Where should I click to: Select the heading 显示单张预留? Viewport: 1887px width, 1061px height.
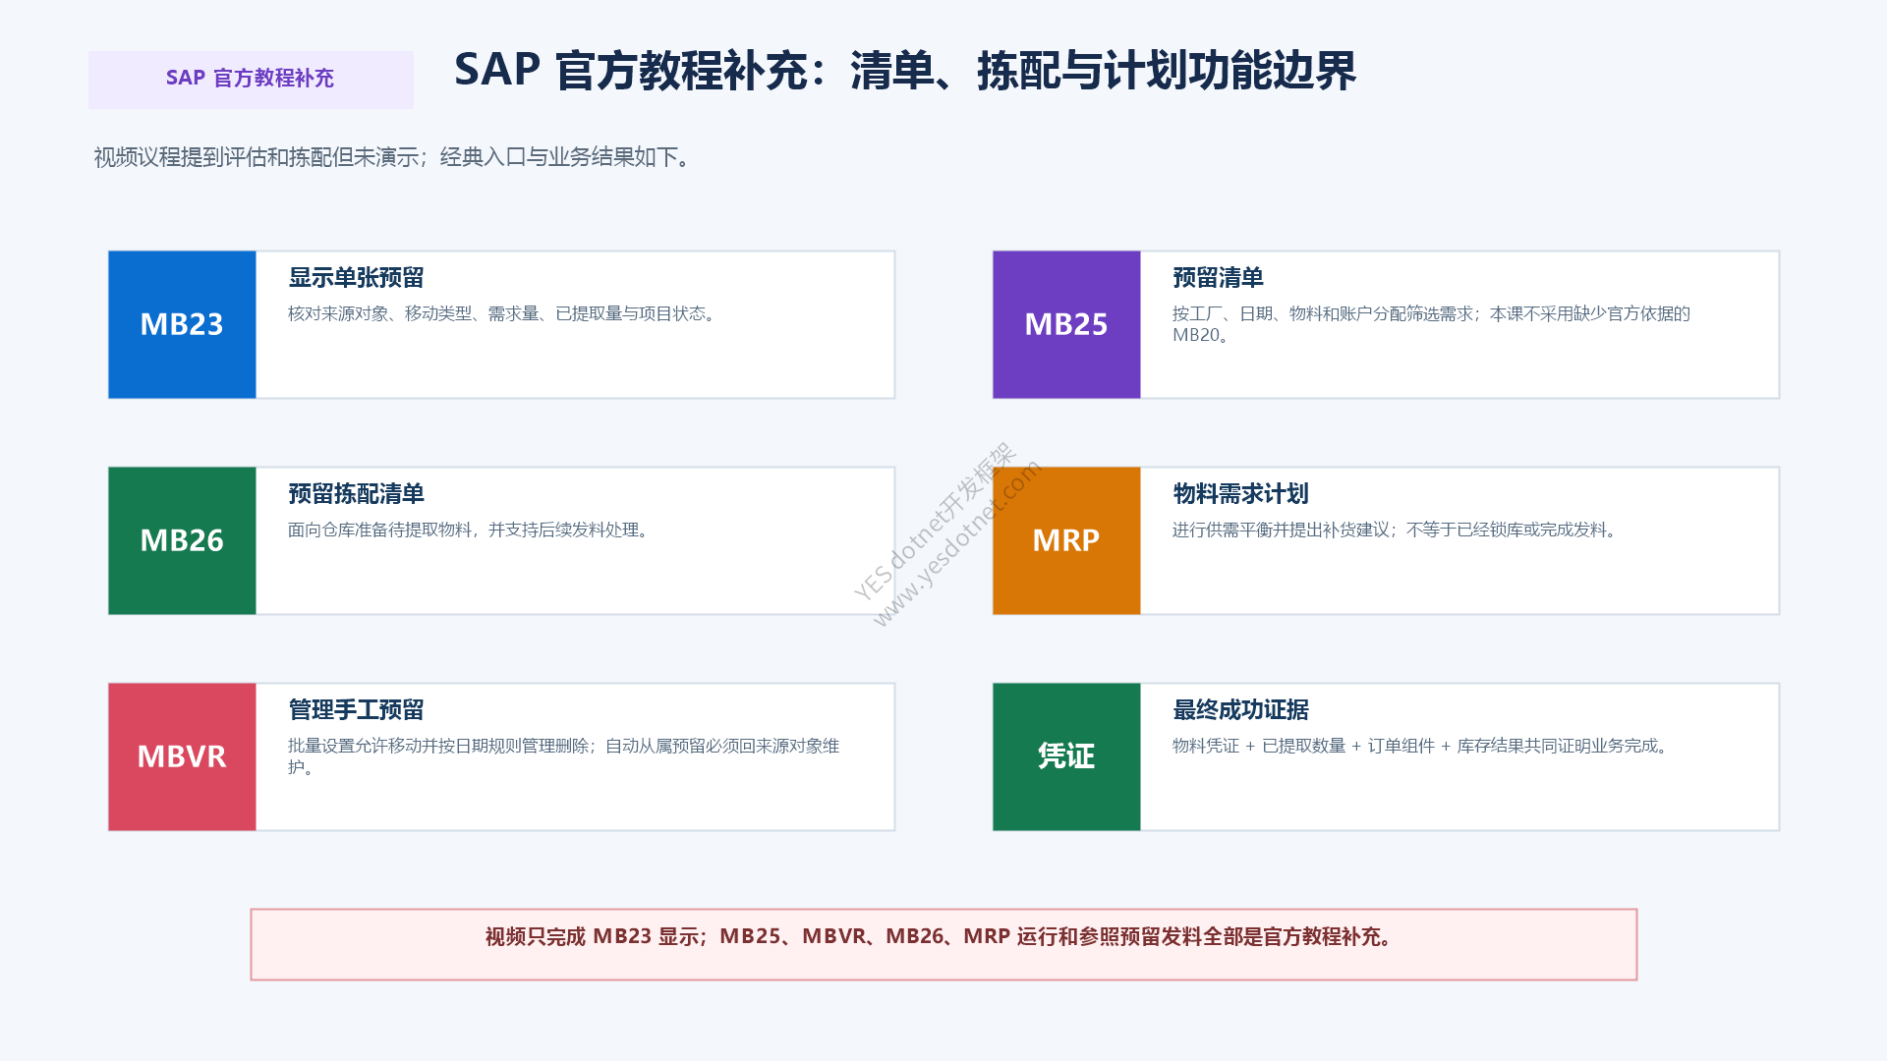356,278
